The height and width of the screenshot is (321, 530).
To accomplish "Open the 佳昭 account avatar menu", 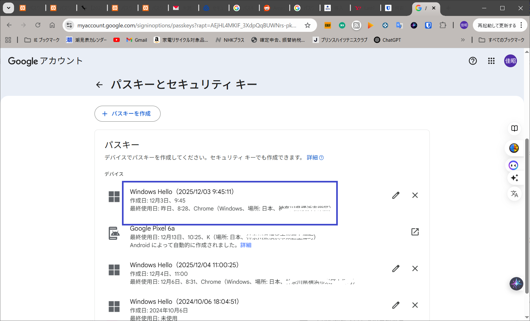I will [x=510, y=61].
